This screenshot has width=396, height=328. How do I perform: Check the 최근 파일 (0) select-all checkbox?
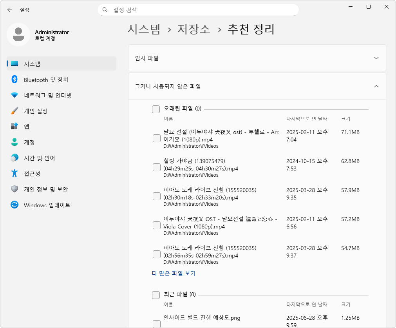coord(156,295)
